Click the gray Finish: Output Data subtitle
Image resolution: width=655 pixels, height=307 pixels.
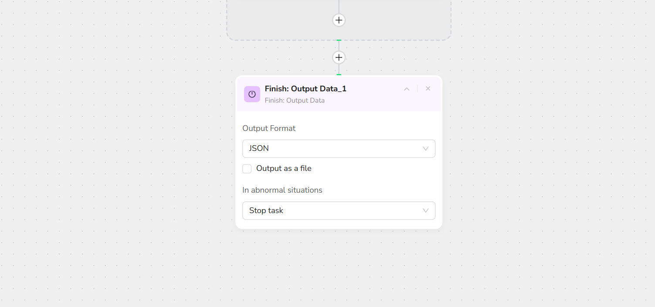click(x=295, y=100)
